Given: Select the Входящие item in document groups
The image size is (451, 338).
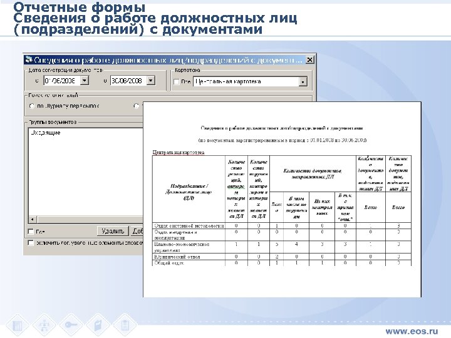Looking at the screenshot, I should click(x=46, y=133).
